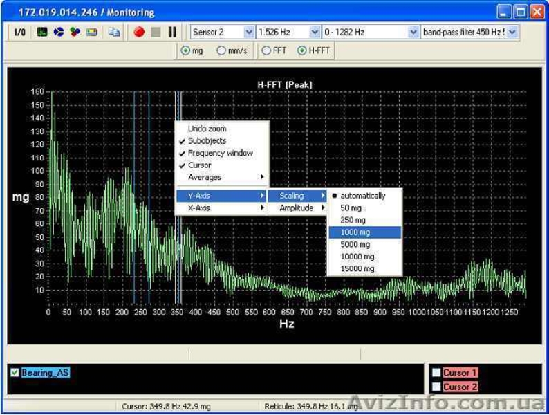549x415 pixels.
Task: Open the 0 - 1282 Hz range dropdown
Action: coord(413,33)
